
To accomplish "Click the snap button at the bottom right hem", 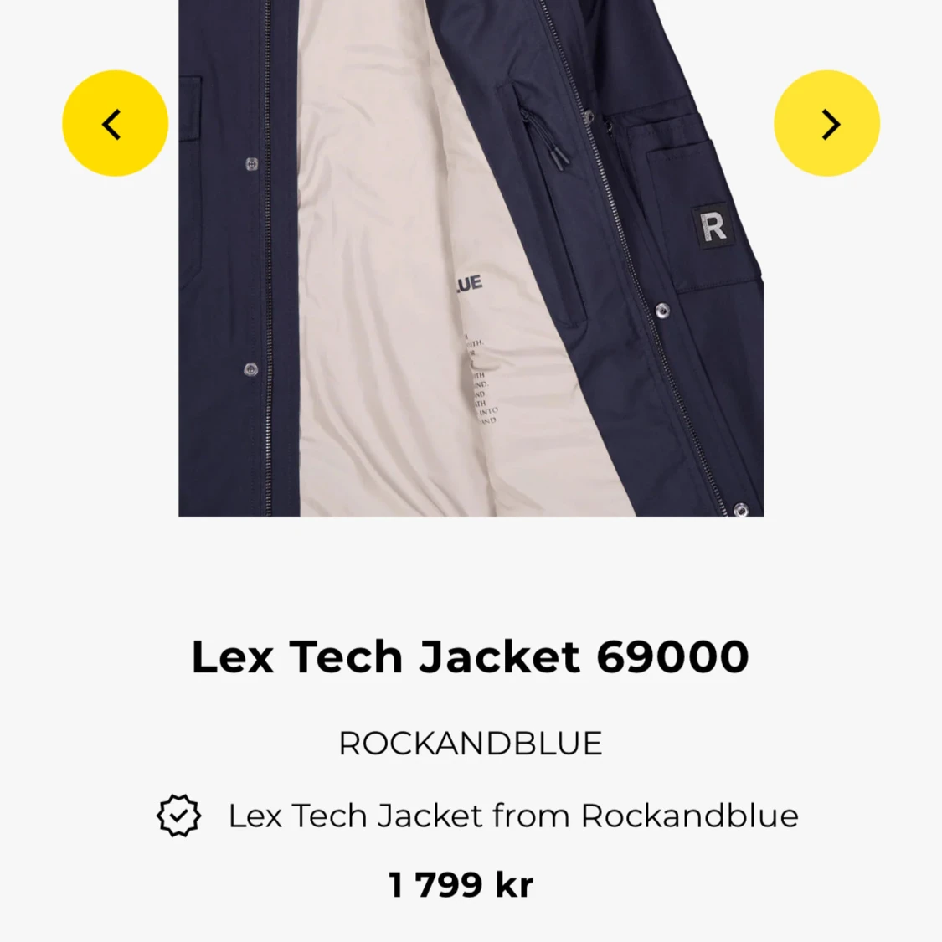I will (741, 509).
